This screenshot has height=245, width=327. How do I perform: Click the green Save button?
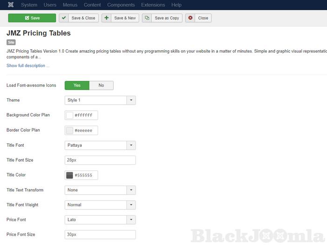(32, 18)
